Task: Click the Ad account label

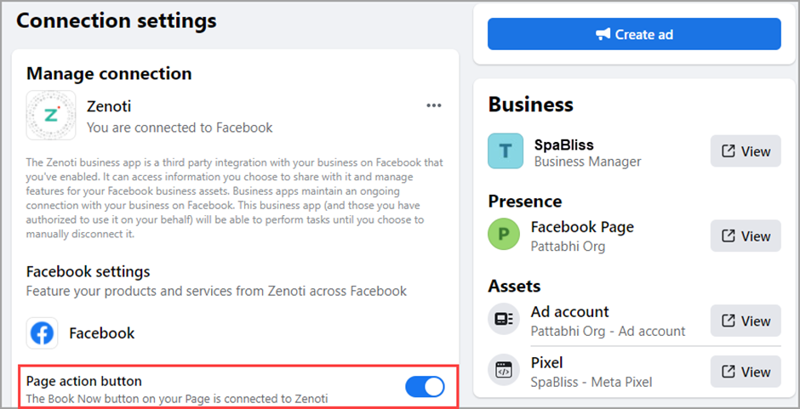Action: pos(569,312)
